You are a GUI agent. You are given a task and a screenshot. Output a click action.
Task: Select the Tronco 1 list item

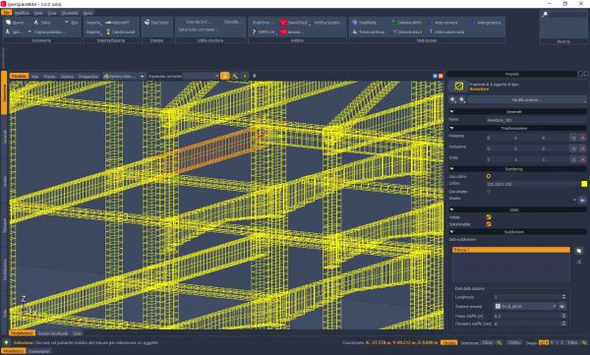click(x=511, y=250)
